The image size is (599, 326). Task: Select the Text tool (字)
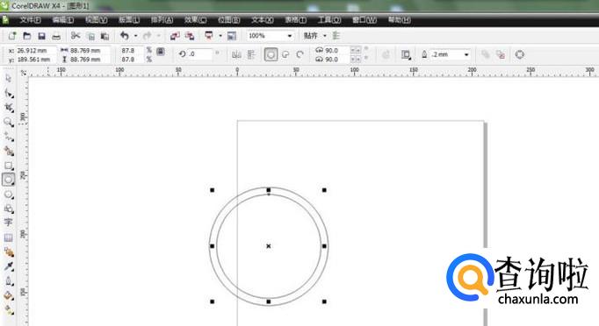pos(9,223)
